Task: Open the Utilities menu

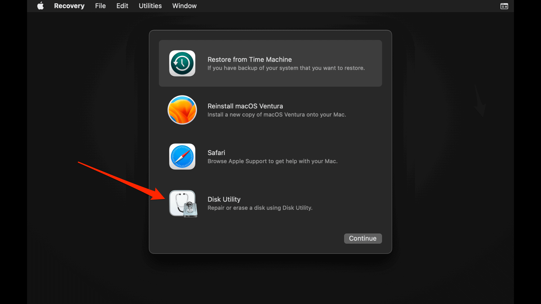Action: tap(150, 6)
